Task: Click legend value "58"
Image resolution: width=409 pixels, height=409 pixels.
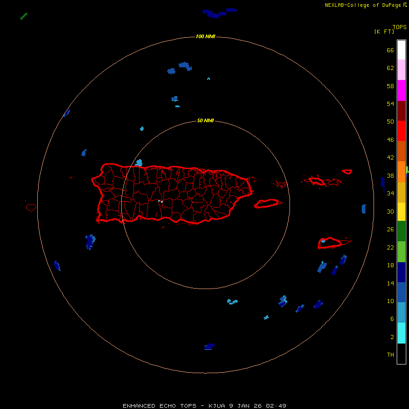Action: pyautogui.click(x=390, y=86)
